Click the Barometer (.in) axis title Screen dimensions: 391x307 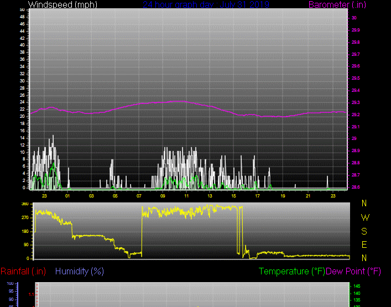[351, 4]
